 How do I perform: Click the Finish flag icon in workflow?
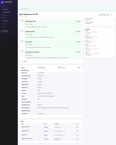[x=22, y=61]
